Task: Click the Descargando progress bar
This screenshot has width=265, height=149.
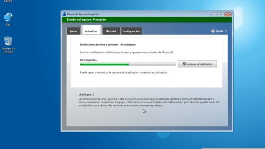Action: 128,64
